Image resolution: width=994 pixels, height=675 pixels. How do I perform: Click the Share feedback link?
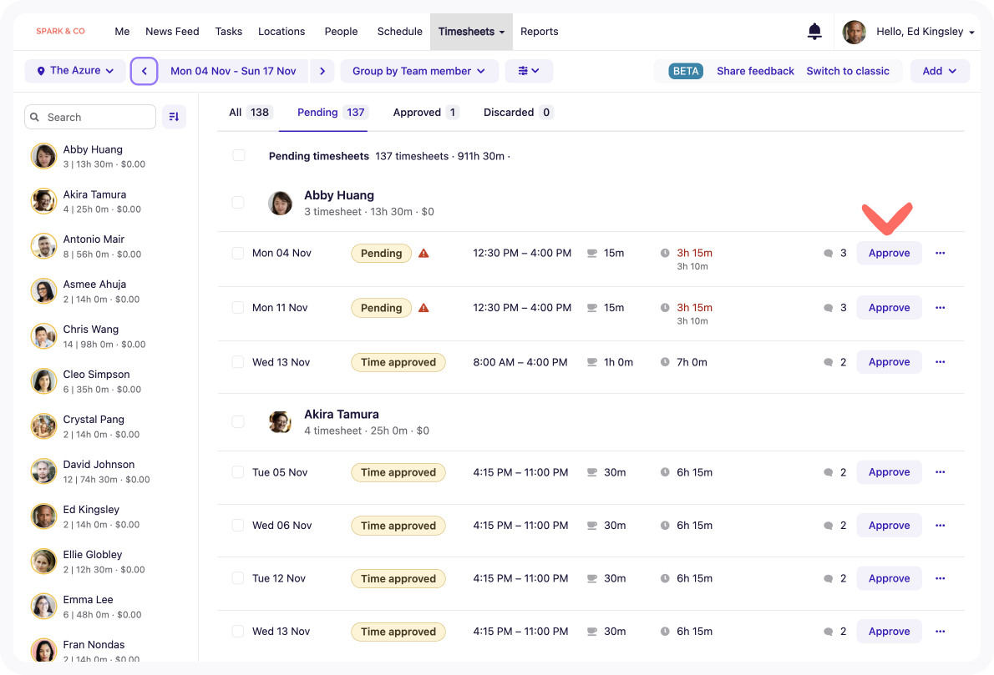755,71
